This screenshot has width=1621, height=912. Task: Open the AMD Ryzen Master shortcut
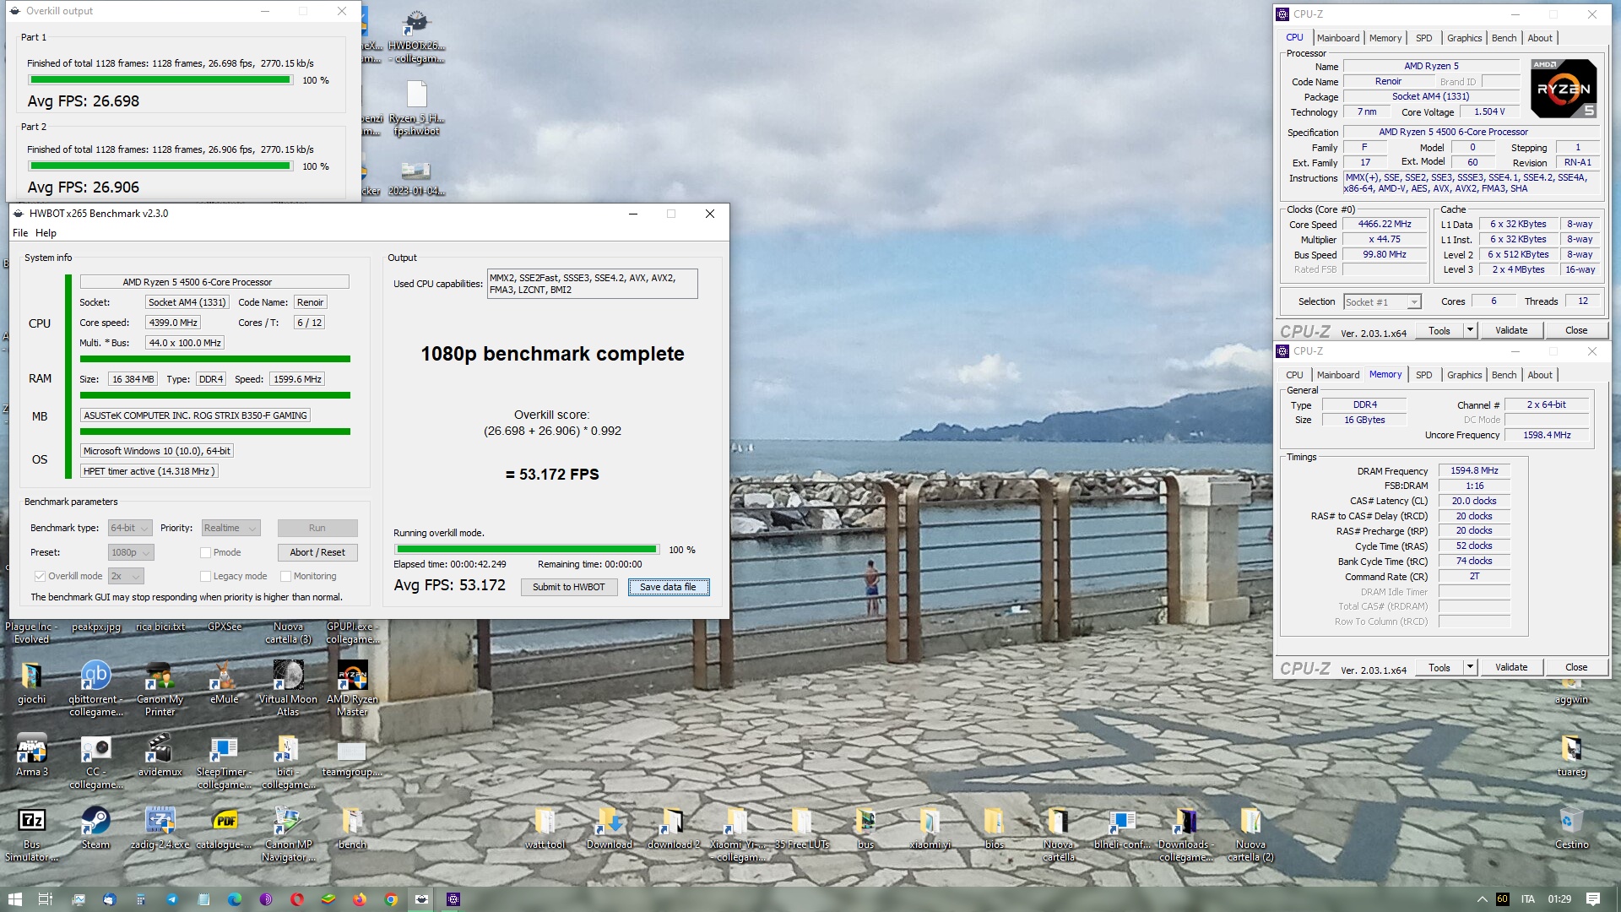point(352,687)
